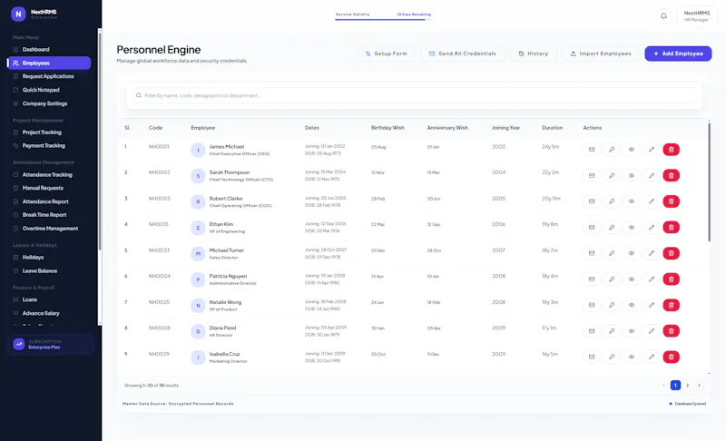The image size is (726, 441).
Task: Open NextHRMS HR Manager profile menu
Action: [697, 16]
